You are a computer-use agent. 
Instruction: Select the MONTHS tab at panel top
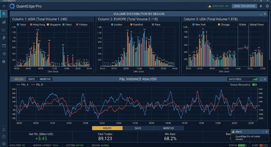click(x=45, y=79)
